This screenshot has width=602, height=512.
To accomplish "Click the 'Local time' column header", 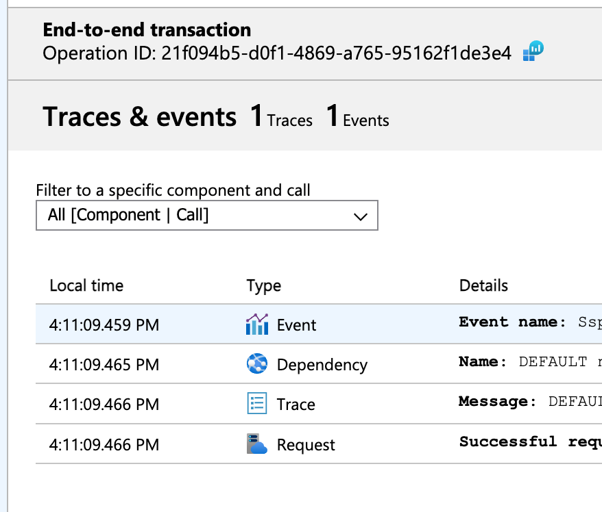I will [x=78, y=285].
